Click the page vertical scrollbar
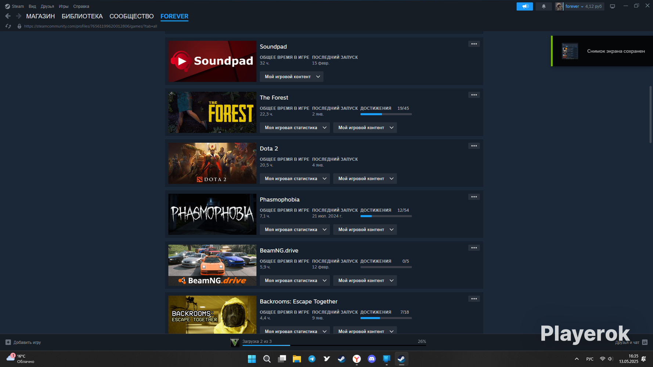This screenshot has height=367, width=653. (x=650, y=115)
